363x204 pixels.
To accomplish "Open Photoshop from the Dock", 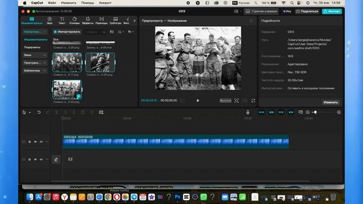I will pos(178,197).
